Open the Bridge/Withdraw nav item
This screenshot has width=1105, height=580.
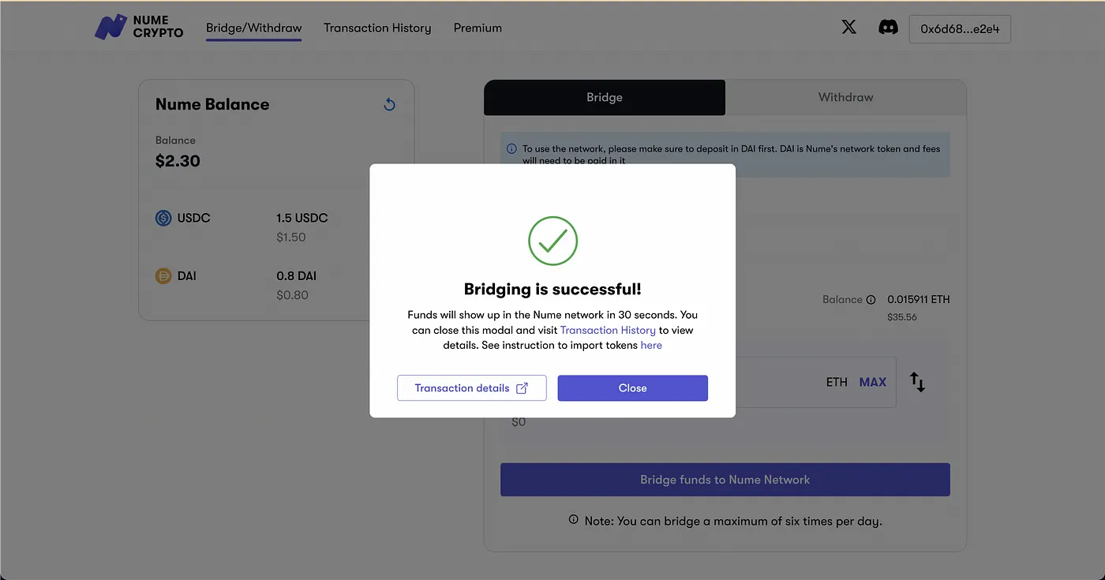coord(253,28)
